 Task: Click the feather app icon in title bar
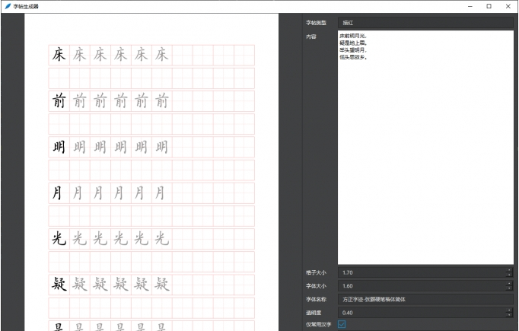(x=7, y=6)
